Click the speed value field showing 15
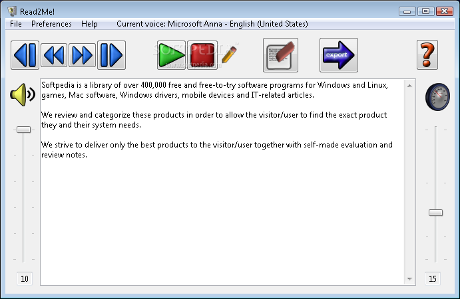The height and width of the screenshot is (299, 460). point(433,278)
